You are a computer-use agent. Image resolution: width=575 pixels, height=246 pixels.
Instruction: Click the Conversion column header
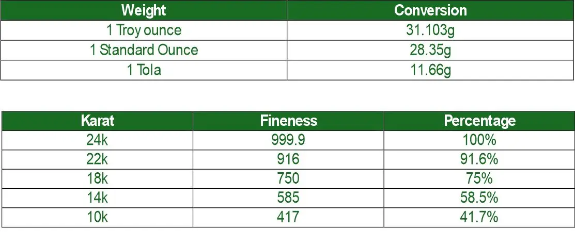pyautogui.click(x=430, y=10)
